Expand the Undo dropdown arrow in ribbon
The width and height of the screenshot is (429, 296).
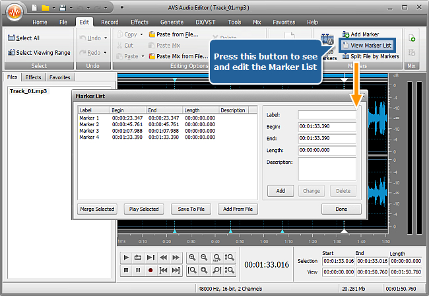[x=106, y=38]
